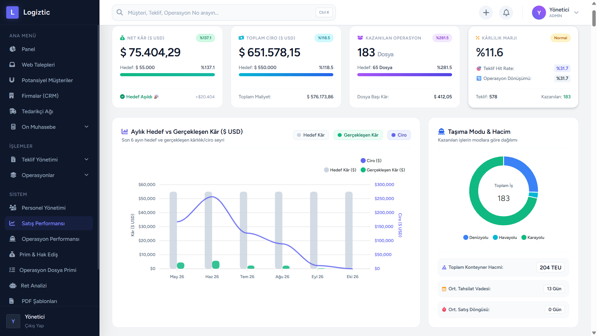Click Potansiyel Müşteriler magnet icon
Image resolution: width=597 pixels, height=336 pixels.
(x=12, y=80)
